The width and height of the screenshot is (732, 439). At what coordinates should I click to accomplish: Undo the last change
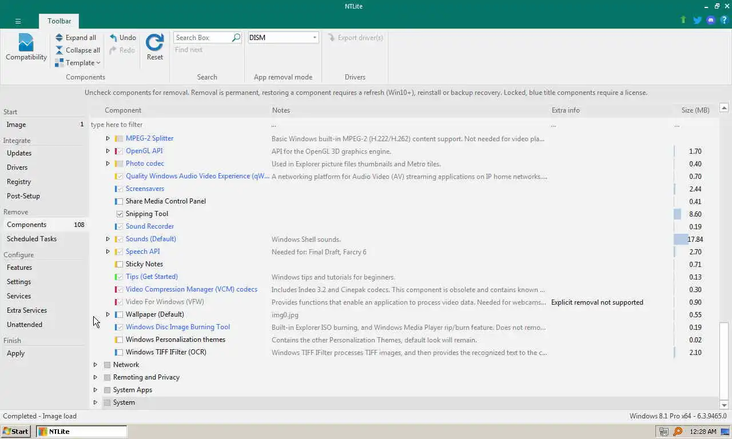(122, 38)
